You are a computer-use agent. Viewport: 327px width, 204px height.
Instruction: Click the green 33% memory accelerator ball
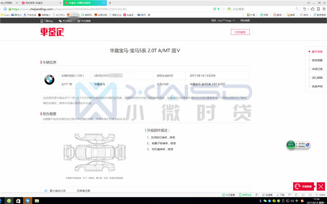291,145
